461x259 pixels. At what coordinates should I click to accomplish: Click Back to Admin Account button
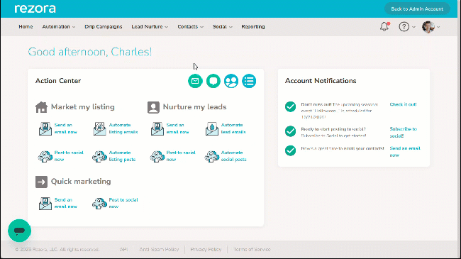tap(417, 9)
